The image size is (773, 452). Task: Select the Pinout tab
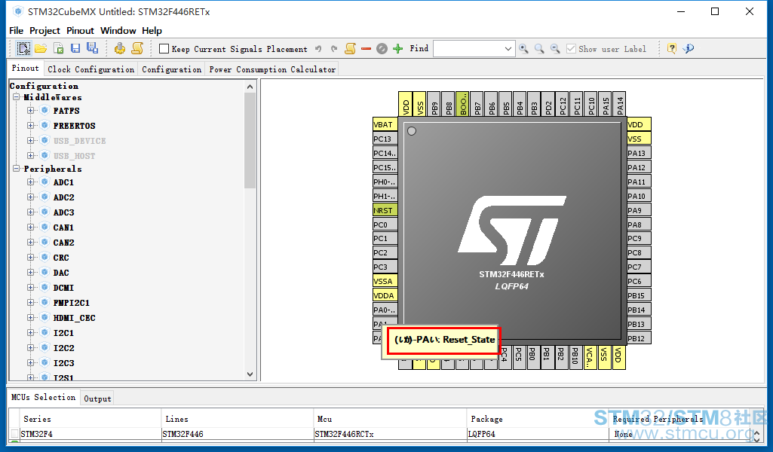25,69
